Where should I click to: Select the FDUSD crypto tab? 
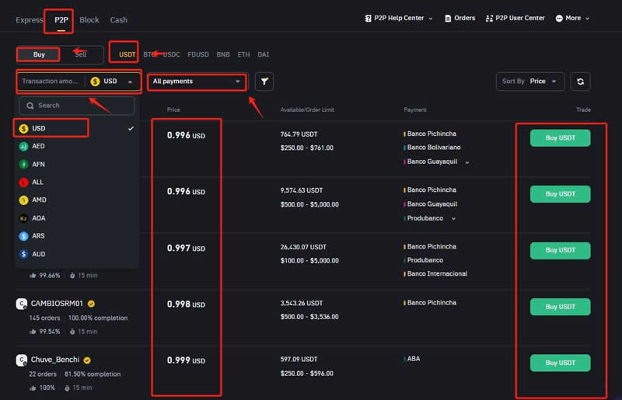(198, 54)
